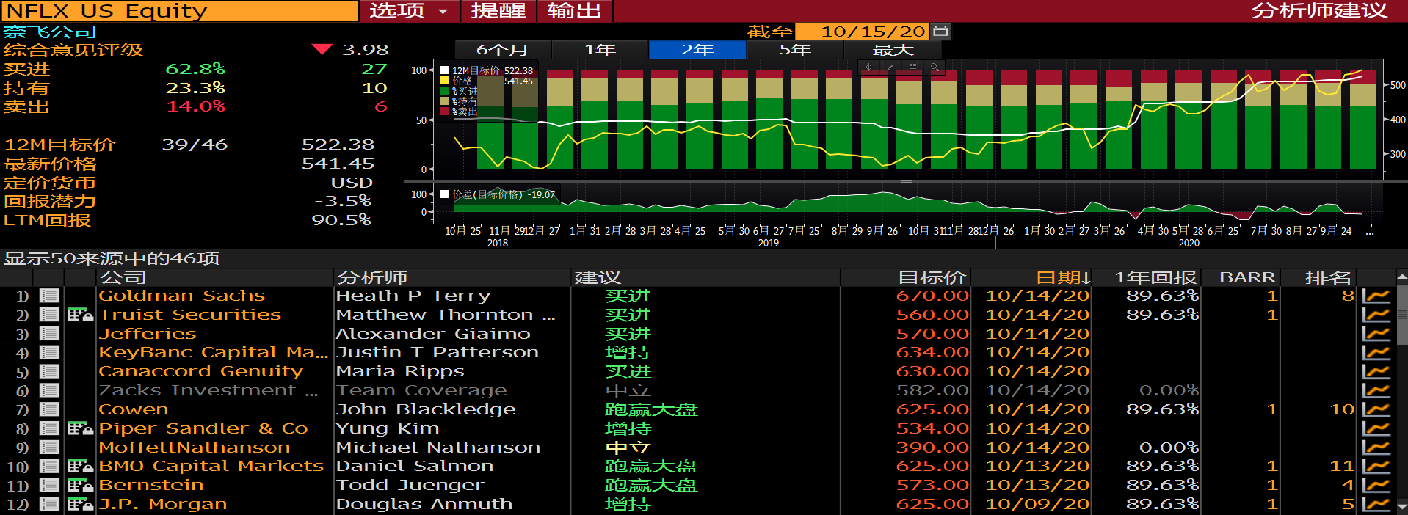Click the table scrollbar down arrow
Screen dimensions: 1408x515
click(1402, 506)
